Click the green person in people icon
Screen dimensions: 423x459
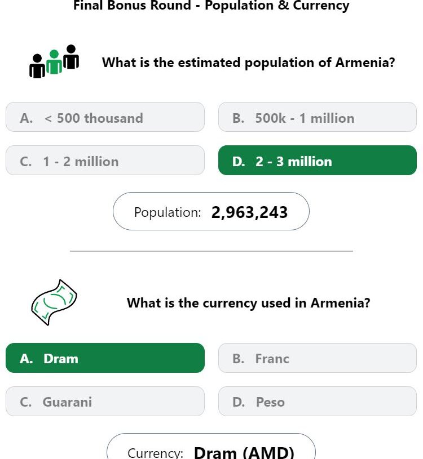[54, 62]
